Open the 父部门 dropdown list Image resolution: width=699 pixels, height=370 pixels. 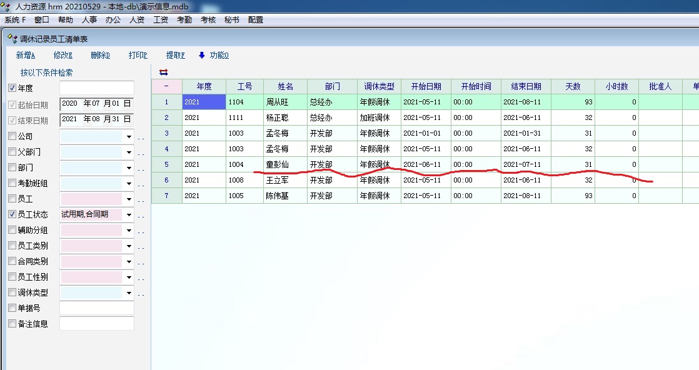(x=129, y=152)
